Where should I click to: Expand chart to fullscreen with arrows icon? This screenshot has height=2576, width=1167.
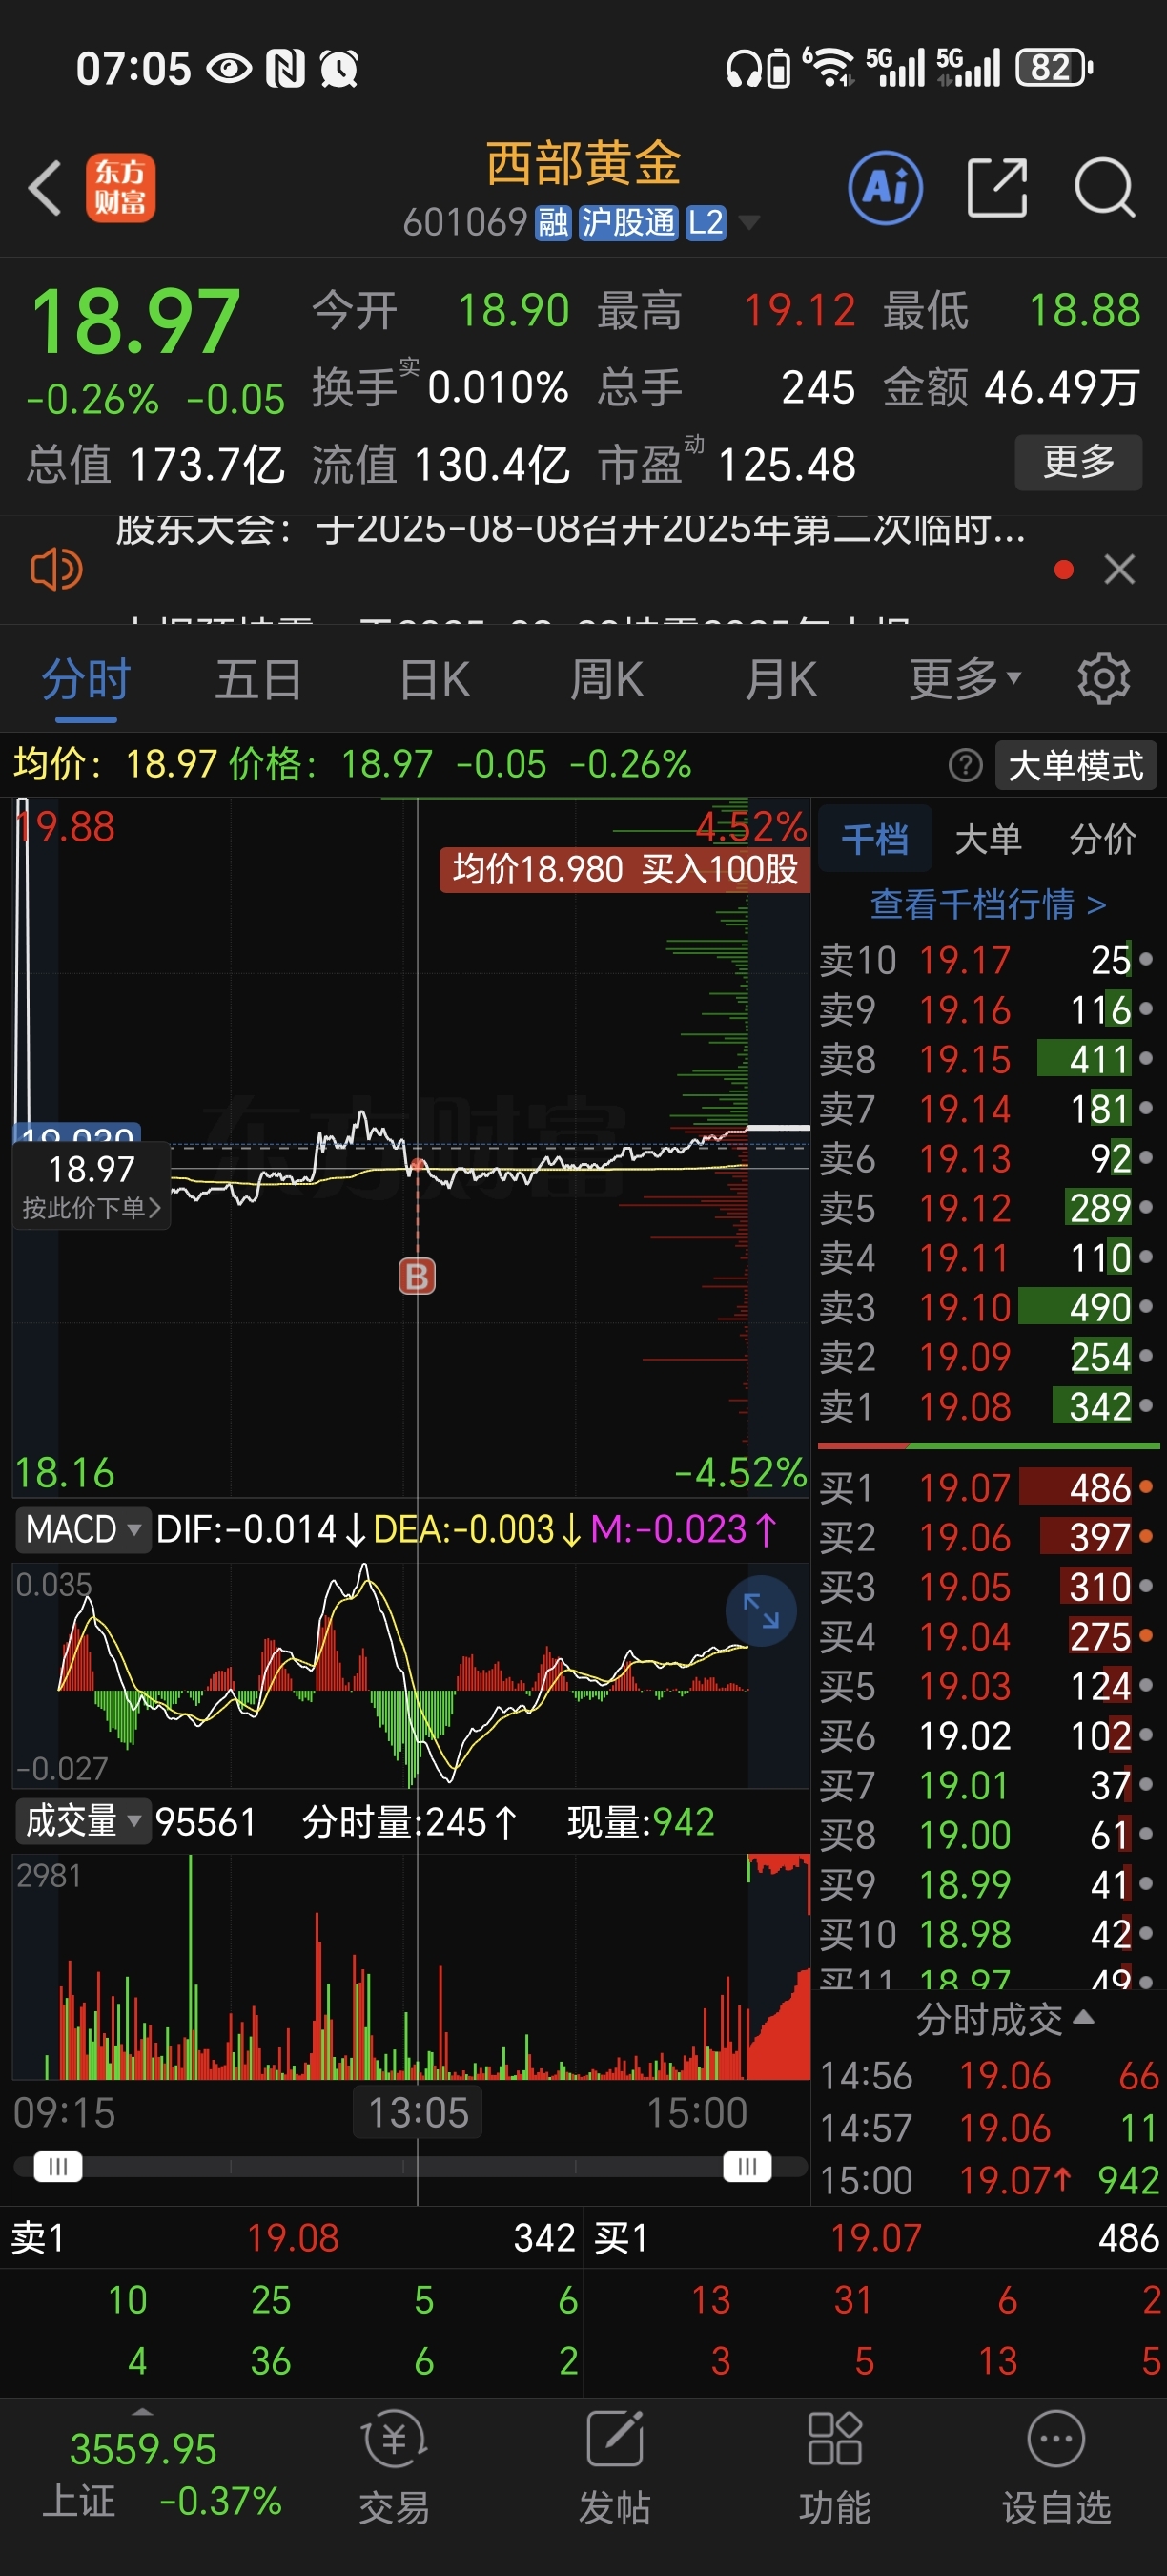point(760,1611)
